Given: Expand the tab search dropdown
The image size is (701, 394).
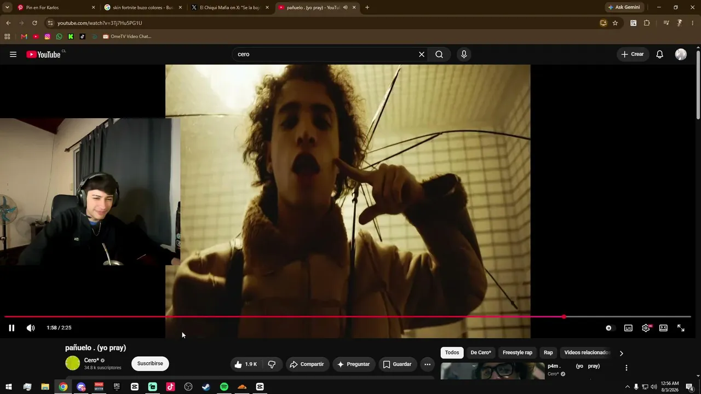Looking at the screenshot, I should [7, 8].
